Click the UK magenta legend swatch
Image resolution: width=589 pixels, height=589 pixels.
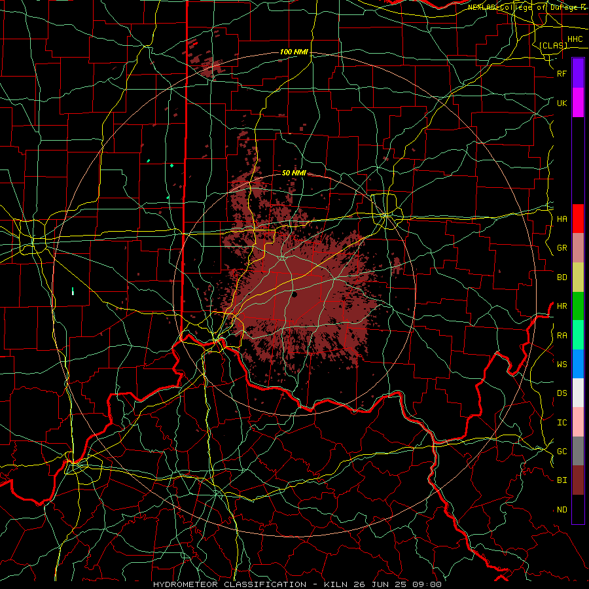[578, 103]
